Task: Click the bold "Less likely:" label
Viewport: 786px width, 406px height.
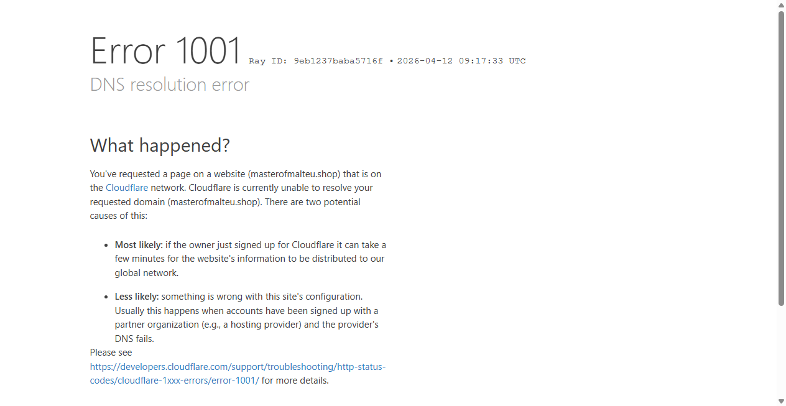Action: (x=137, y=297)
